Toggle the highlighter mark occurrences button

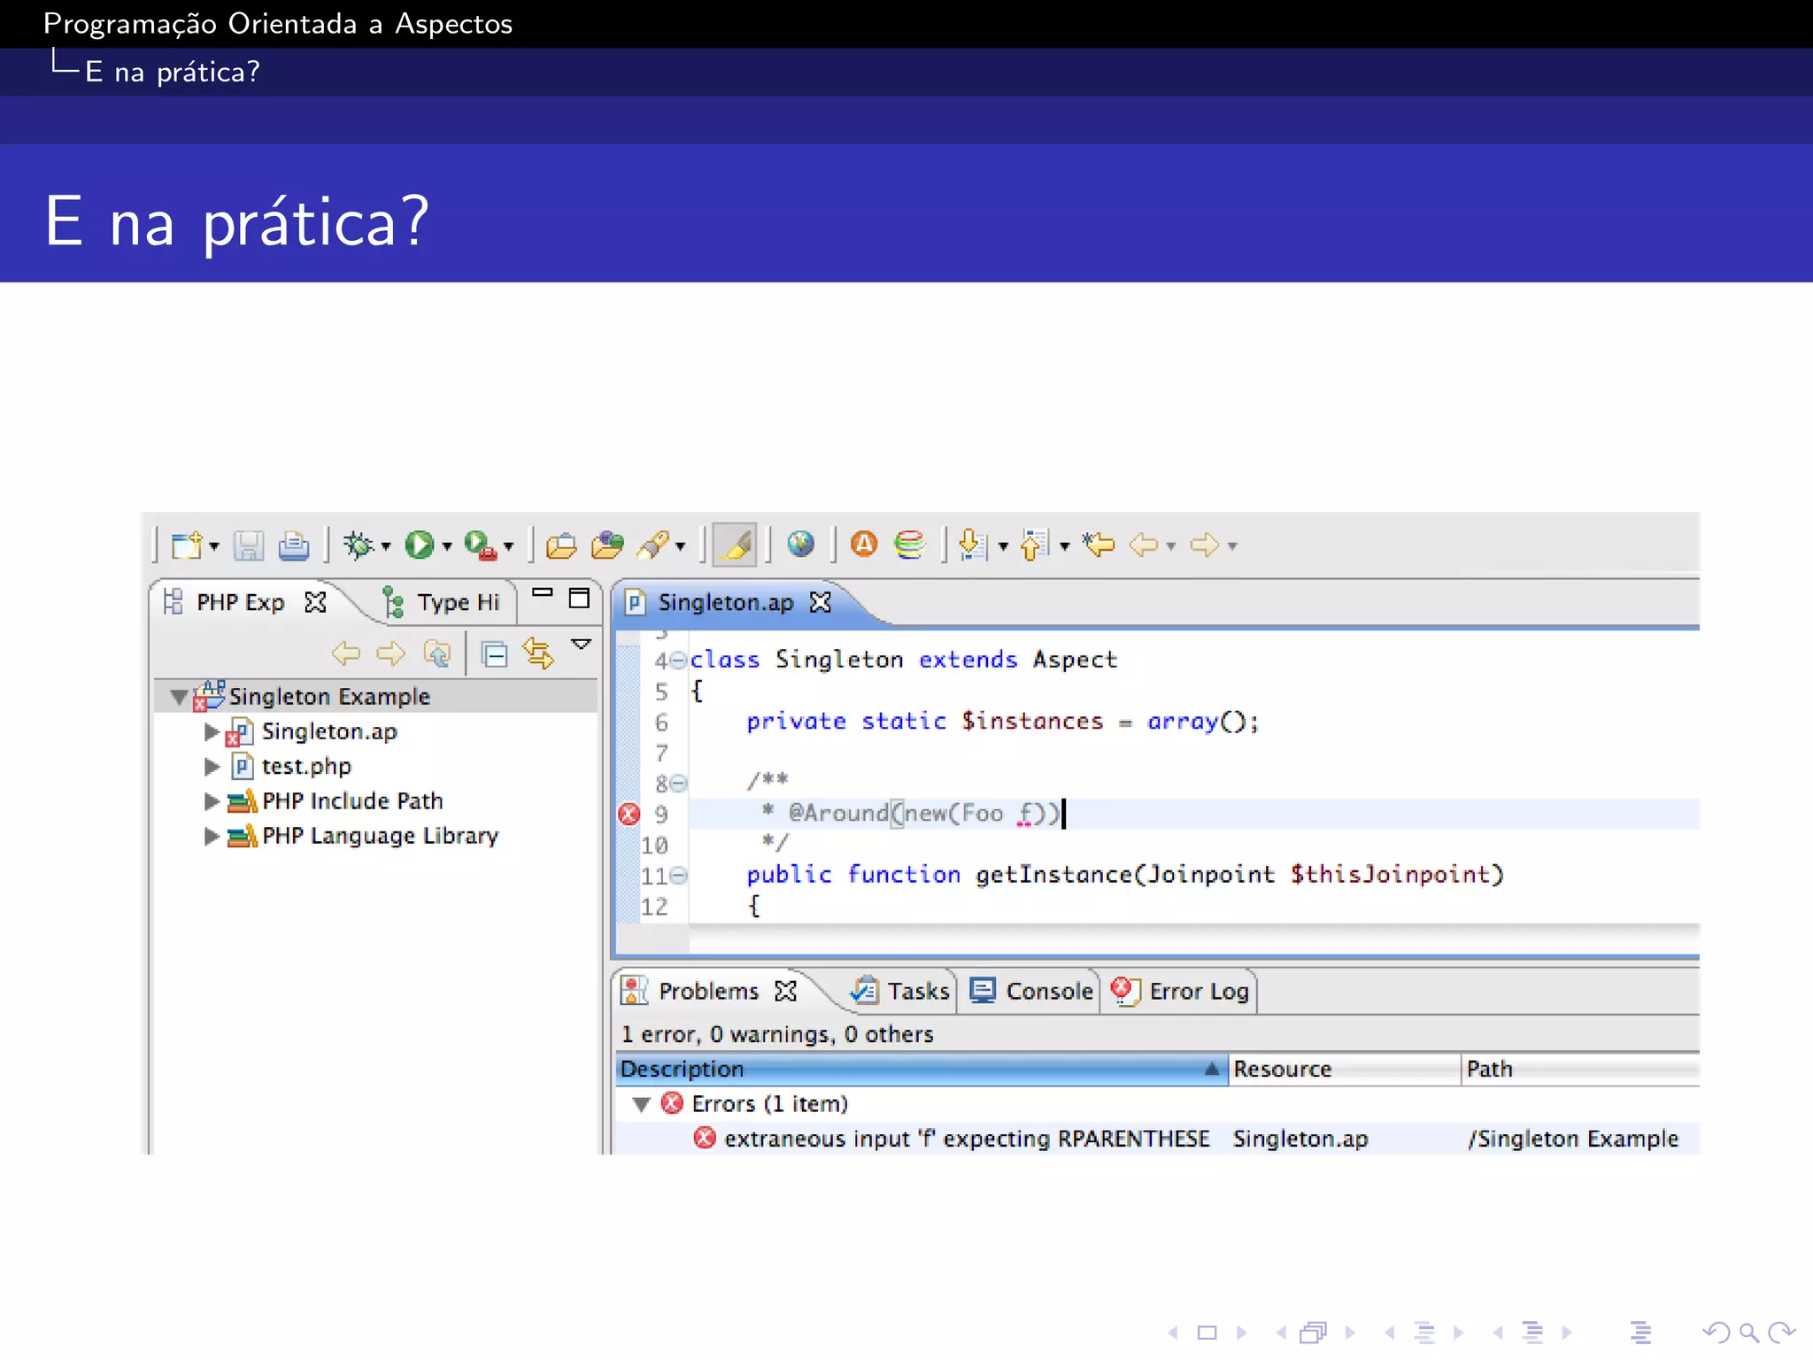coord(735,545)
